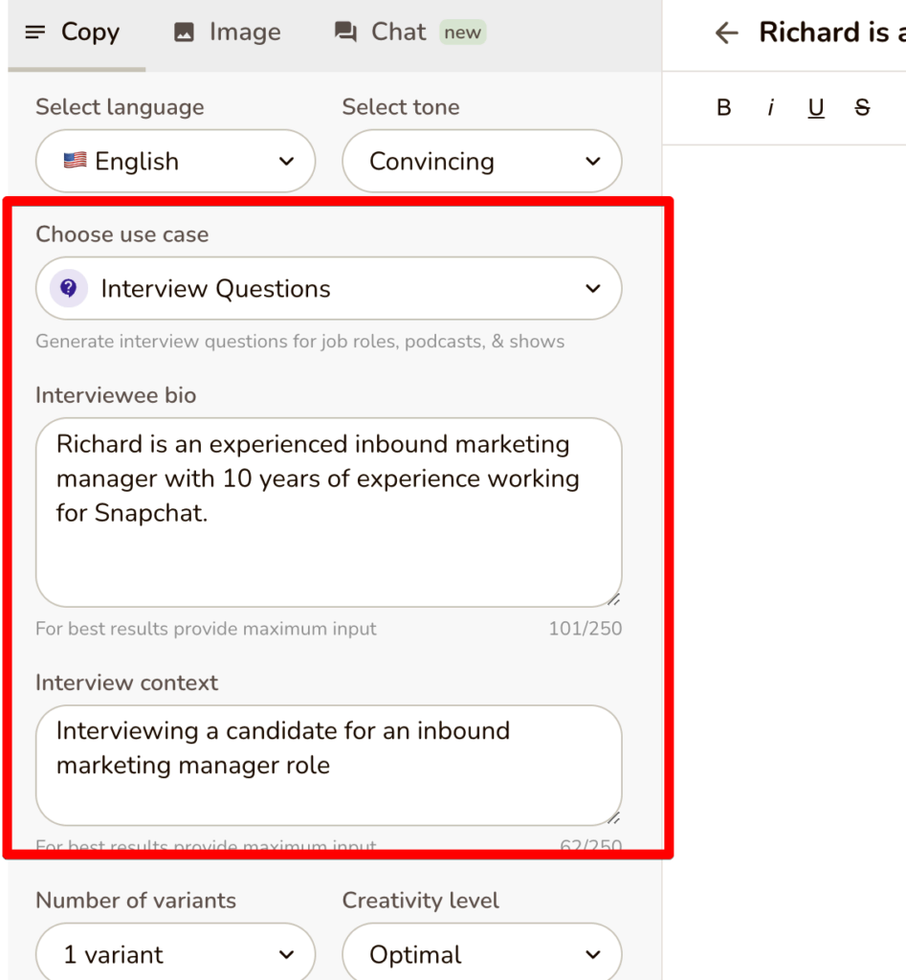Open the Chat tab marked new
The image size is (906, 980).
tap(409, 33)
